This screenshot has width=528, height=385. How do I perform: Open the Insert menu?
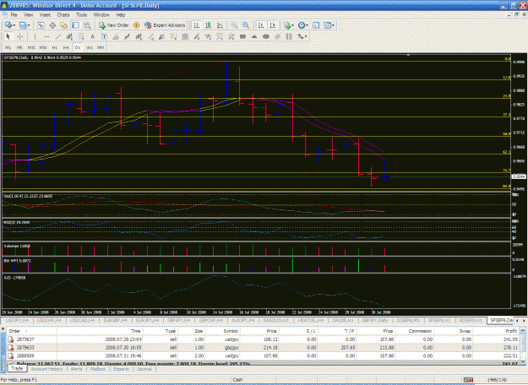tap(45, 15)
